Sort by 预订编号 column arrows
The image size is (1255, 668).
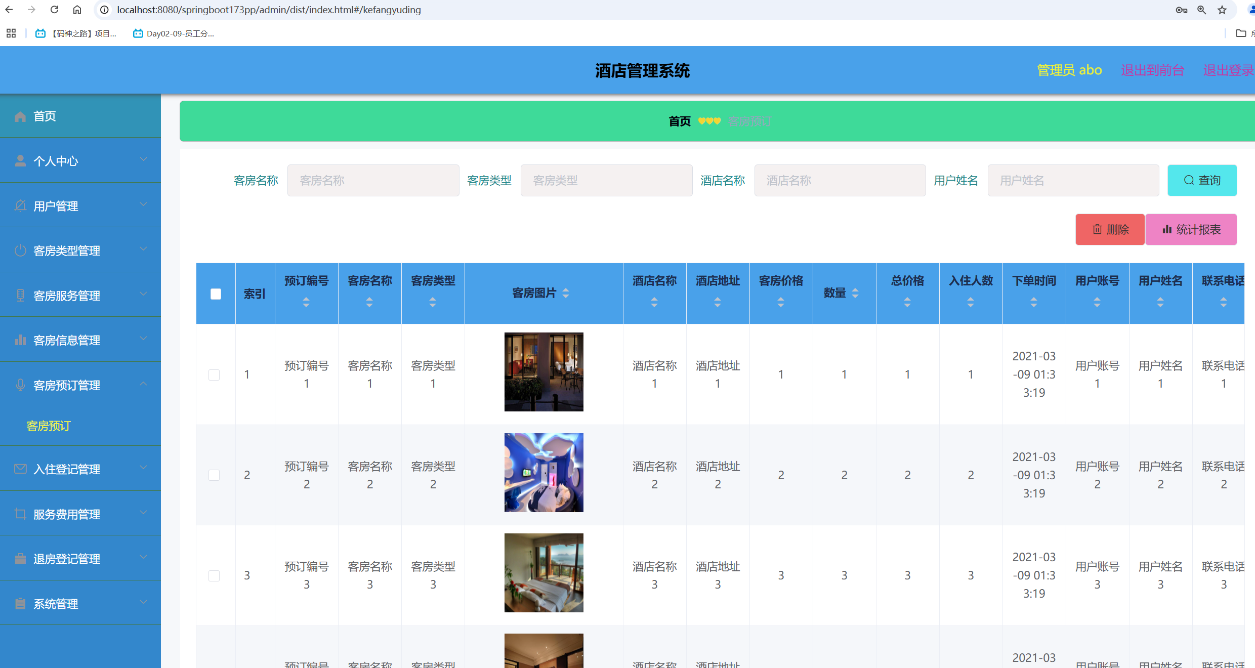pyautogui.click(x=306, y=303)
